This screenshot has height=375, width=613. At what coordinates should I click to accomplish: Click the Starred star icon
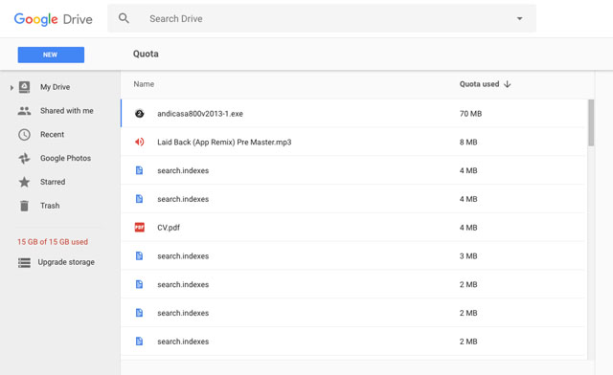click(x=24, y=182)
